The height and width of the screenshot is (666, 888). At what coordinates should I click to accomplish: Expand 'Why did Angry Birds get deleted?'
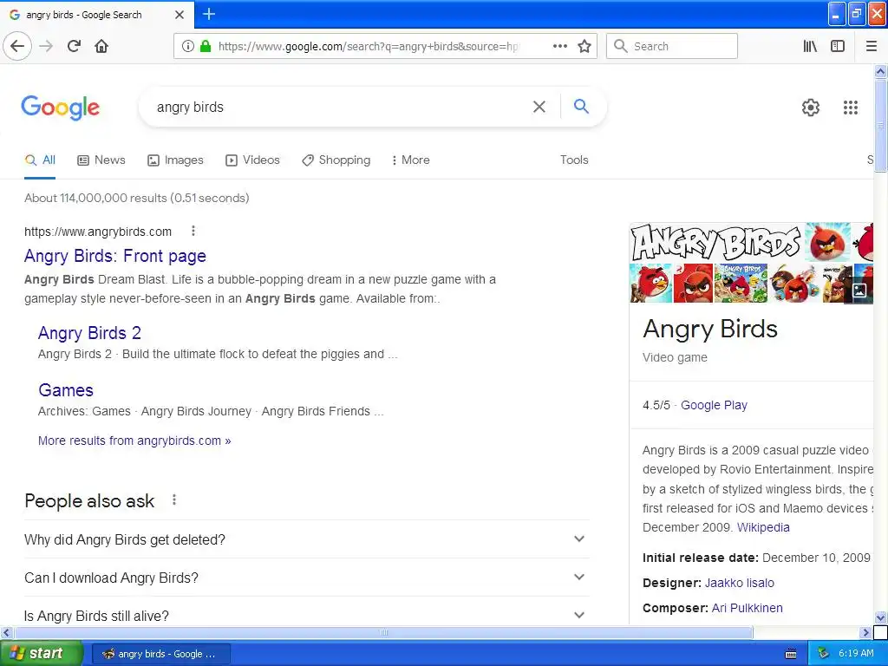point(307,539)
